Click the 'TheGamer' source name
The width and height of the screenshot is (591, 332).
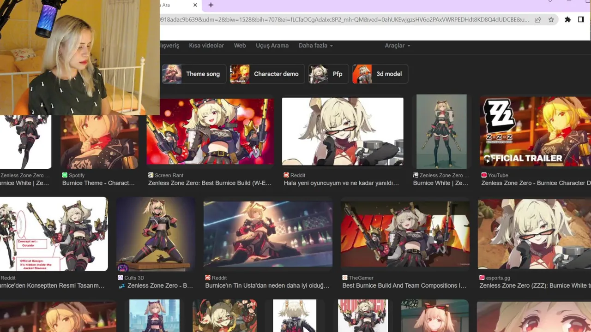click(x=361, y=278)
